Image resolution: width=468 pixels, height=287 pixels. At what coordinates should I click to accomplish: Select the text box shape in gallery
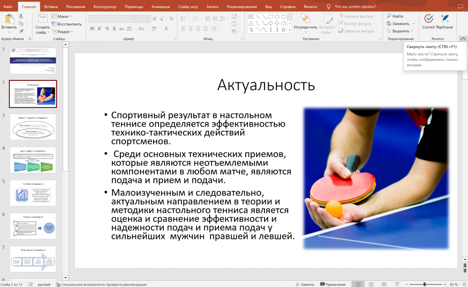point(251,17)
